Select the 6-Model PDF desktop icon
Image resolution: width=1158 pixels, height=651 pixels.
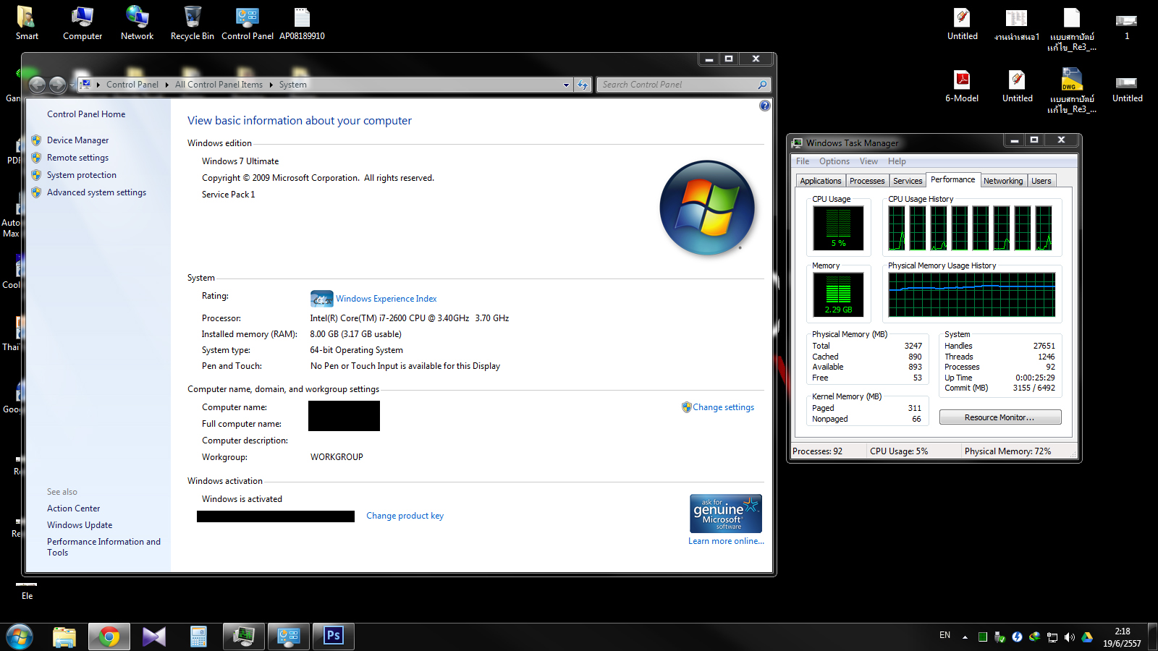[x=962, y=85]
